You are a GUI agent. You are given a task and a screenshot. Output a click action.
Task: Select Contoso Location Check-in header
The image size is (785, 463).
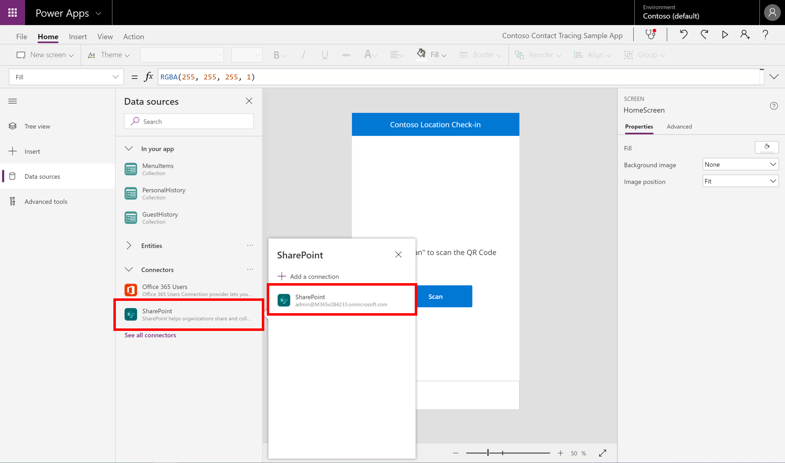pos(435,124)
